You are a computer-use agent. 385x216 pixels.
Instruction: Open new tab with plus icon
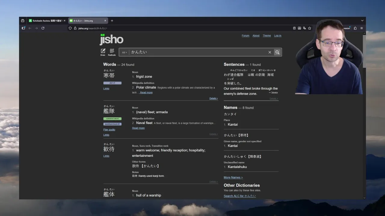point(112,21)
